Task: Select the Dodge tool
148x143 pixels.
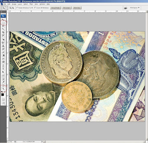Action: [x=3, y=62]
